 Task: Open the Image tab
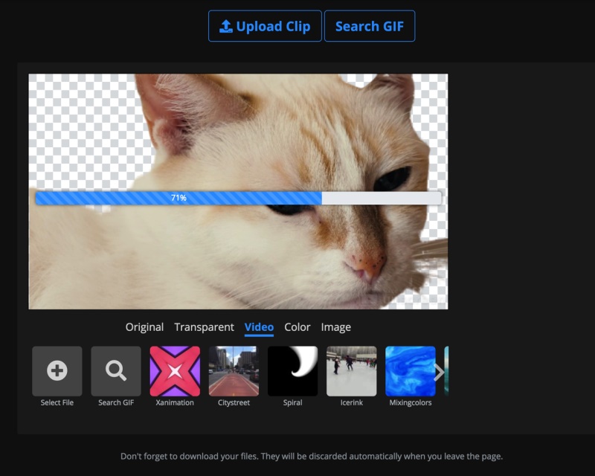[x=335, y=327]
